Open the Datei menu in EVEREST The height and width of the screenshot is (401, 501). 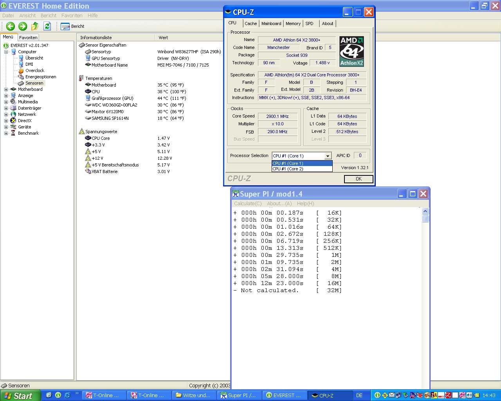click(8, 16)
